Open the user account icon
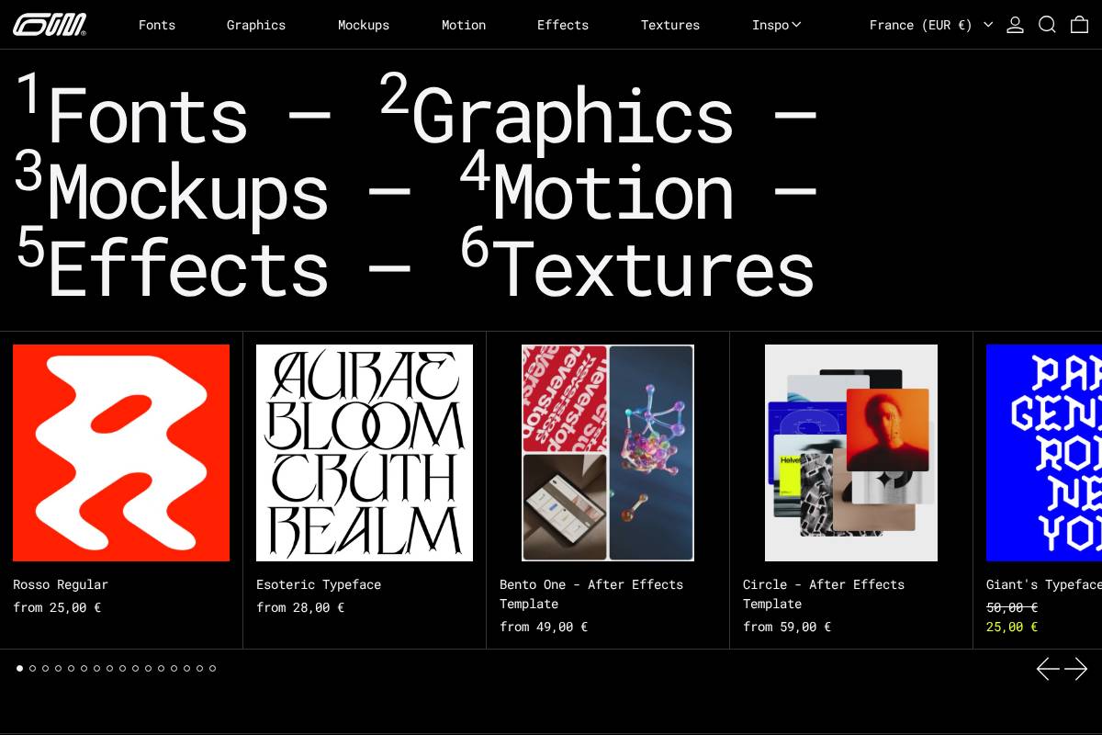The height and width of the screenshot is (735, 1102). click(1015, 25)
